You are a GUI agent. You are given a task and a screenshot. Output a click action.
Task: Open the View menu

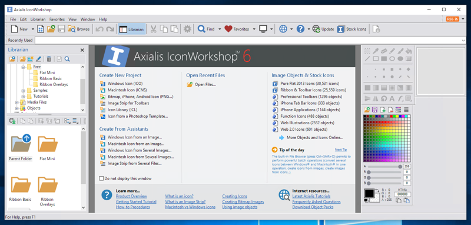pos(72,19)
